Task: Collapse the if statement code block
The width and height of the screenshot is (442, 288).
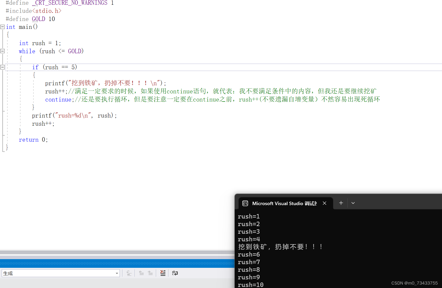Action: pyautogui.click(x=2, y=67)
